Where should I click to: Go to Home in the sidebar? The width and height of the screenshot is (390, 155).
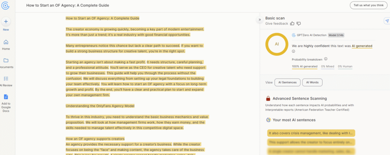(6, 42)
